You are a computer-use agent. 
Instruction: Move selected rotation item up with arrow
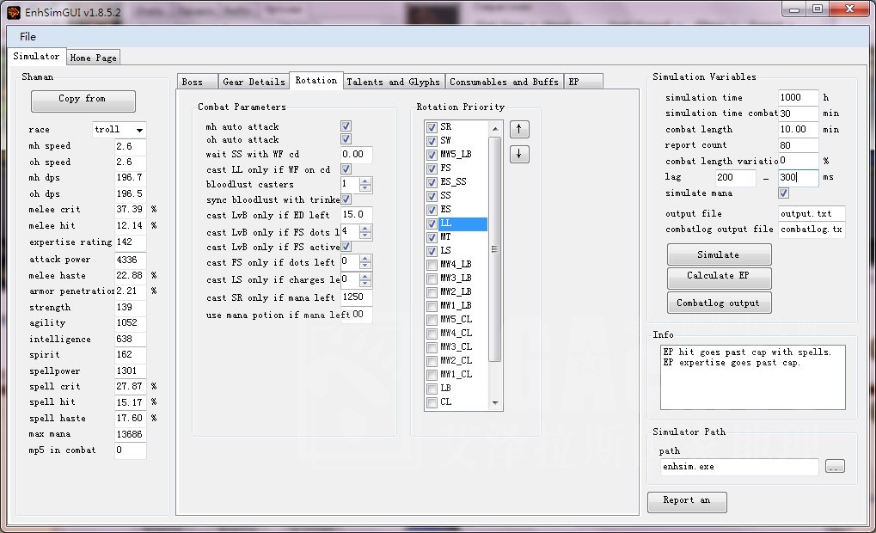519,130
